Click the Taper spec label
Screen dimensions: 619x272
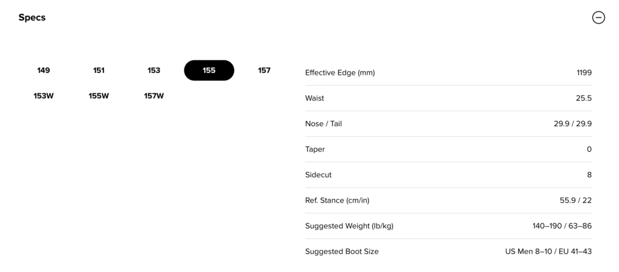(315, 149)
